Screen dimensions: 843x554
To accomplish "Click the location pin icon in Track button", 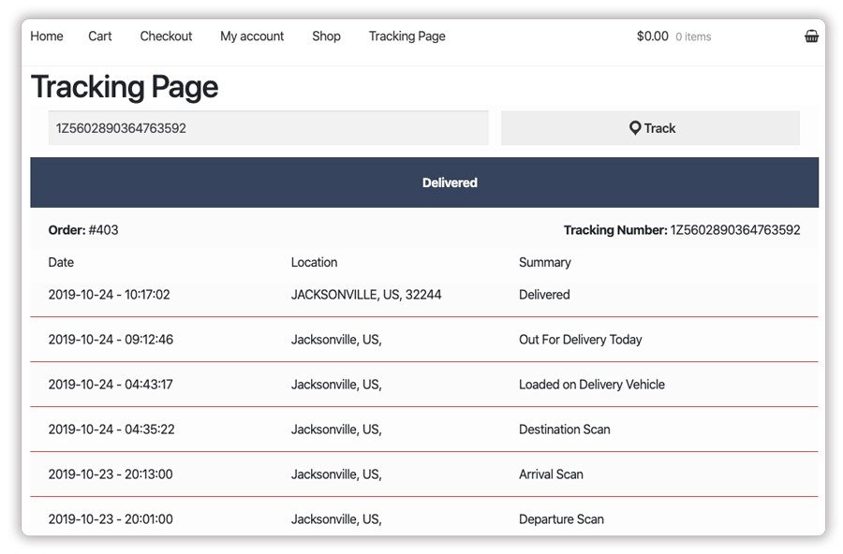I will coord(635,128).
